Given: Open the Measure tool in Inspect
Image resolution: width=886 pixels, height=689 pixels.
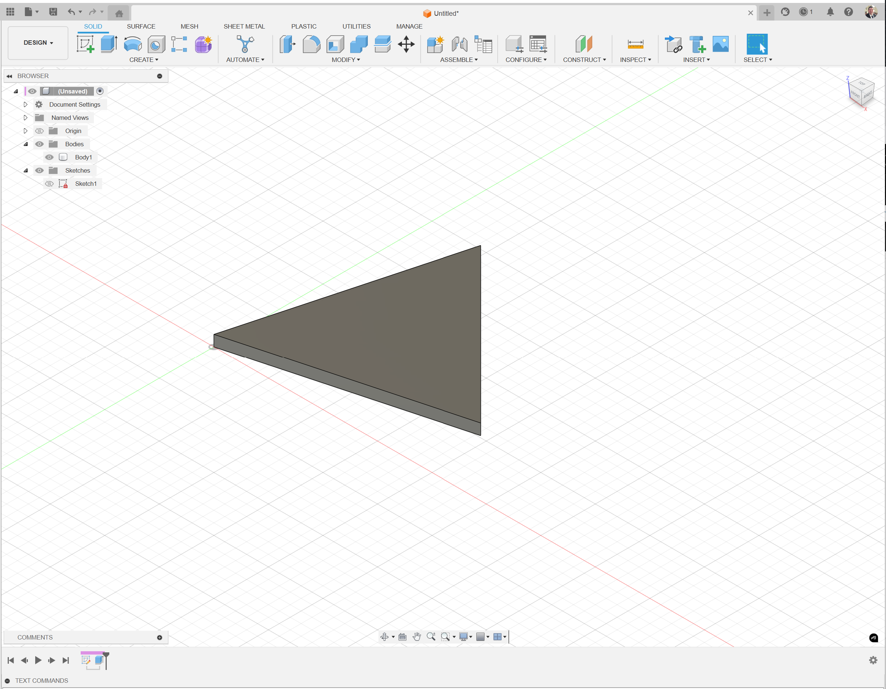Looking at the screenshot, I should click(635, 44).
